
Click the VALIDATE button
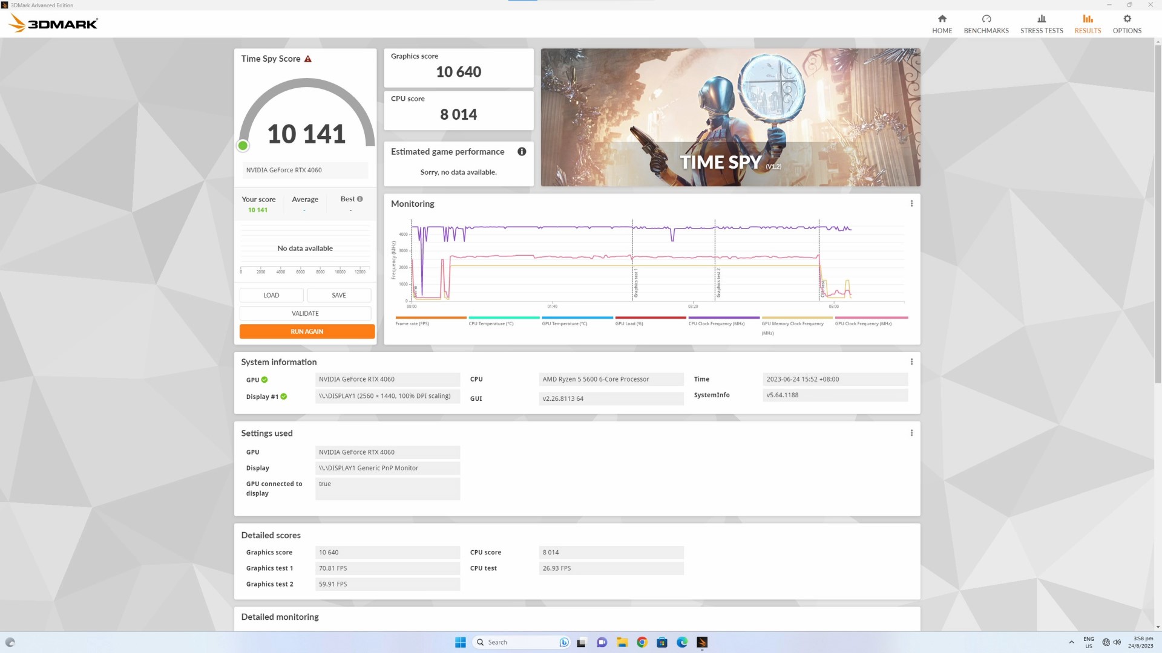point(305,313)
